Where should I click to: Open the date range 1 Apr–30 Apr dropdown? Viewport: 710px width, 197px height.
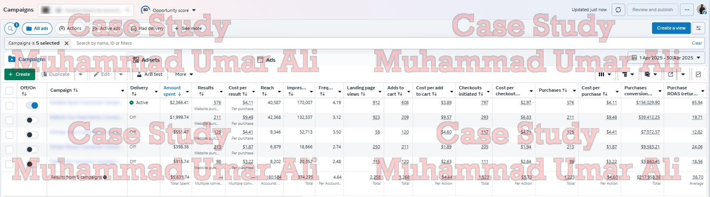666,58
